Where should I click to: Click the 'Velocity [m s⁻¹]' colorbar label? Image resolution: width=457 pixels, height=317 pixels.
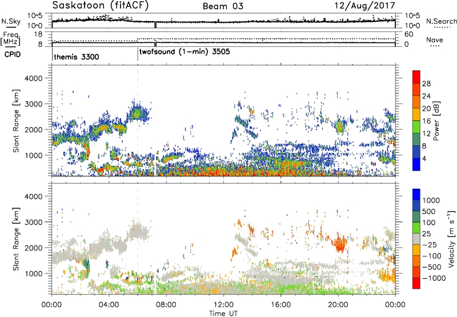(x=451, y=239)
